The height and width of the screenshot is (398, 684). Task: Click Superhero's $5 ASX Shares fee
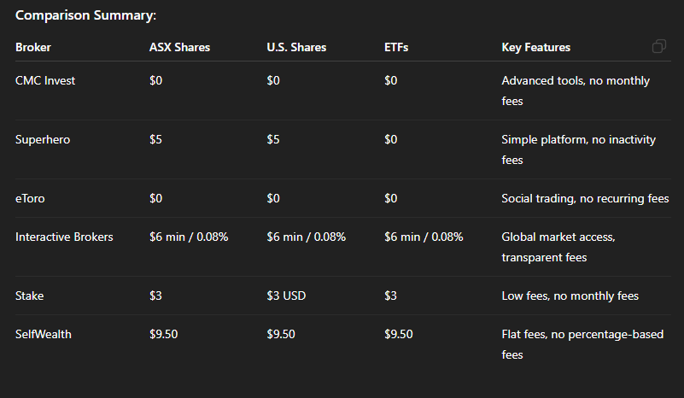coord(155,140)
